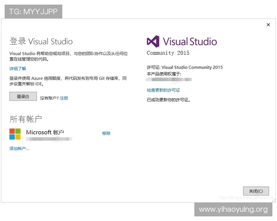Image resolution: width=277 pixels, height=221 pixels.
Task: Click the 关闭(C) button
Action: pos(256,191)
